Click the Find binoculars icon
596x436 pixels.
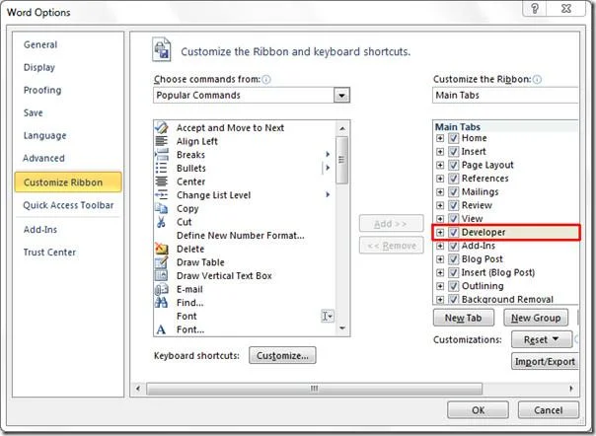point(162,303)
